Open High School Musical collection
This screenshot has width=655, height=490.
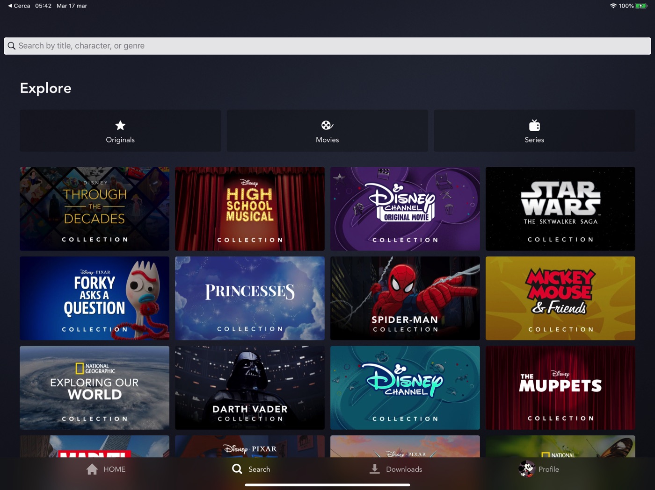[250, 209]
